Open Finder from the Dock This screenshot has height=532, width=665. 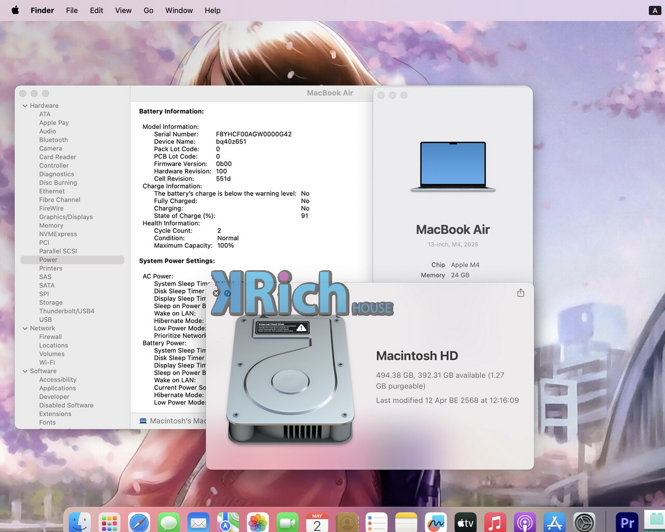(79, 522)
